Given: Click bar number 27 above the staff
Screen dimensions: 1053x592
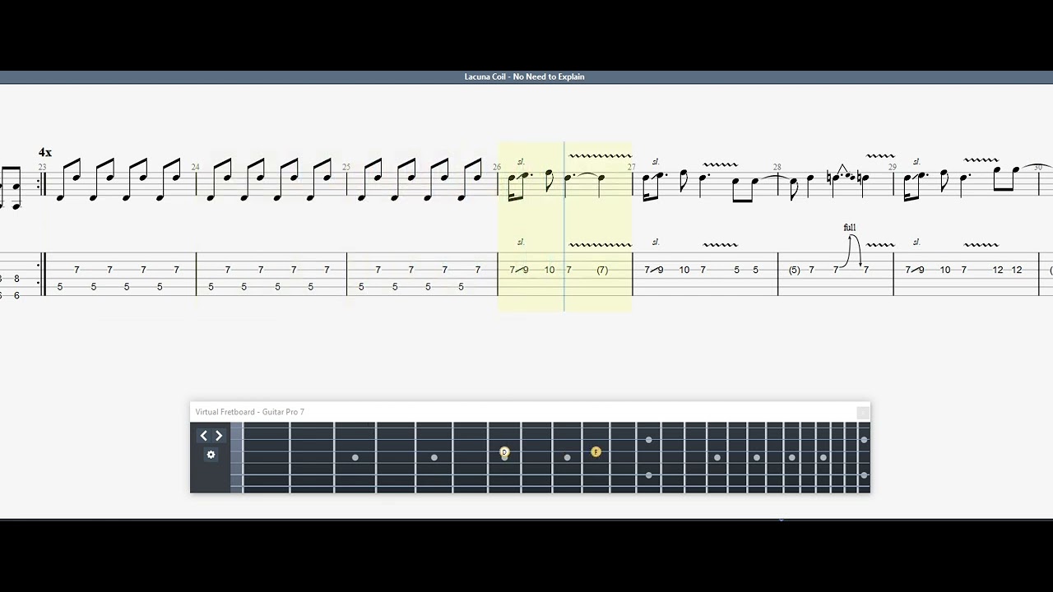Looking at the screenshot, I should [x=631, y=167].
